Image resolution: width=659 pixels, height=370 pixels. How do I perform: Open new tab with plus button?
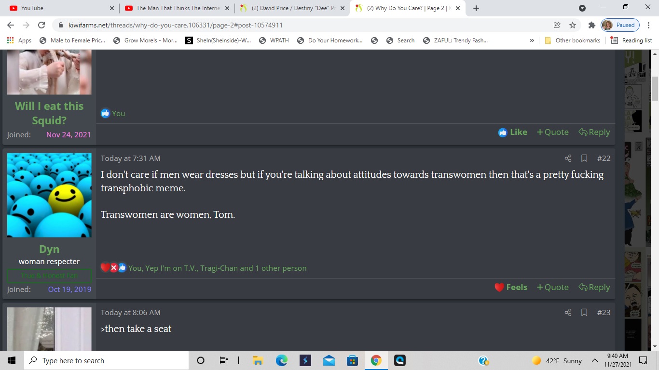[x=476, y=8]
